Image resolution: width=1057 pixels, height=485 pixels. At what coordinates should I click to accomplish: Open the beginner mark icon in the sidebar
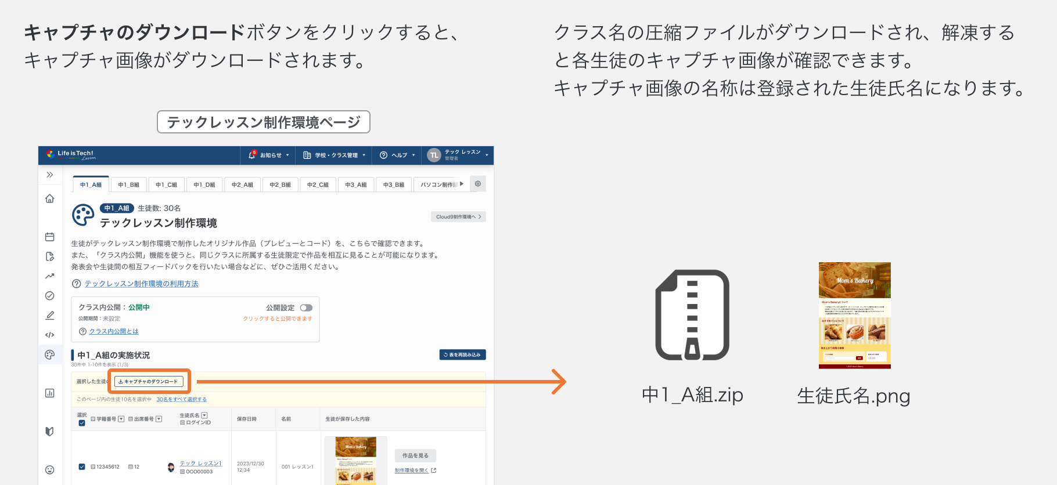(x=50, y=432)
